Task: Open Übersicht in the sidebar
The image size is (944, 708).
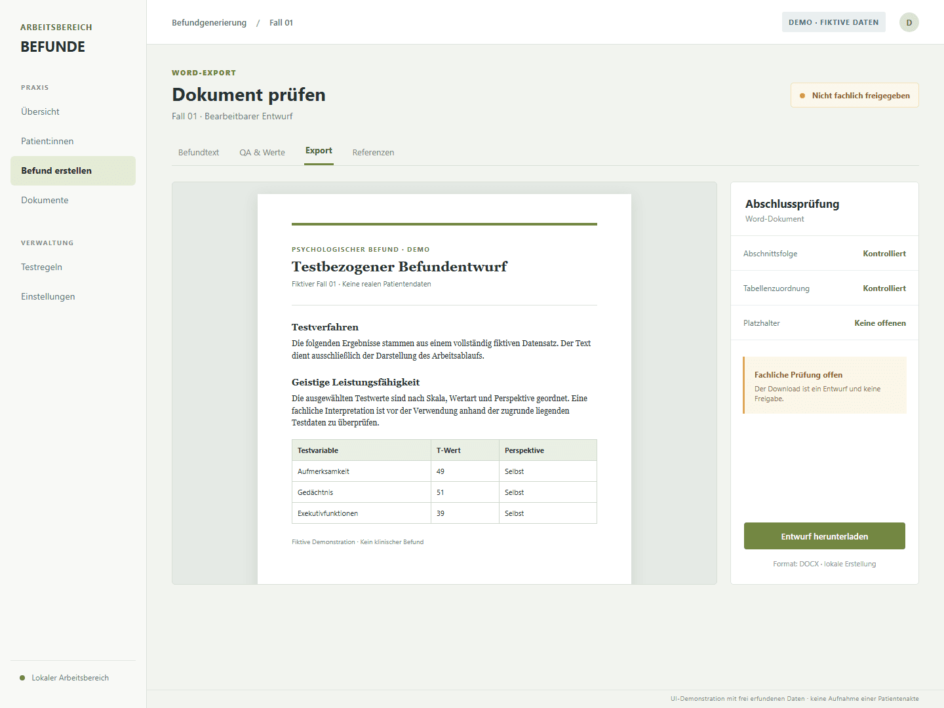Action: pyautogui.click(x=73, y=111)
